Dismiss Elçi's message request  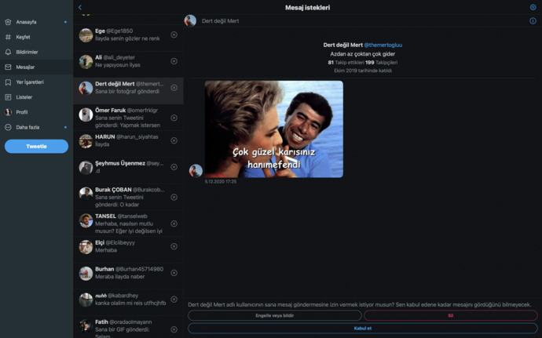click(174, 246)
